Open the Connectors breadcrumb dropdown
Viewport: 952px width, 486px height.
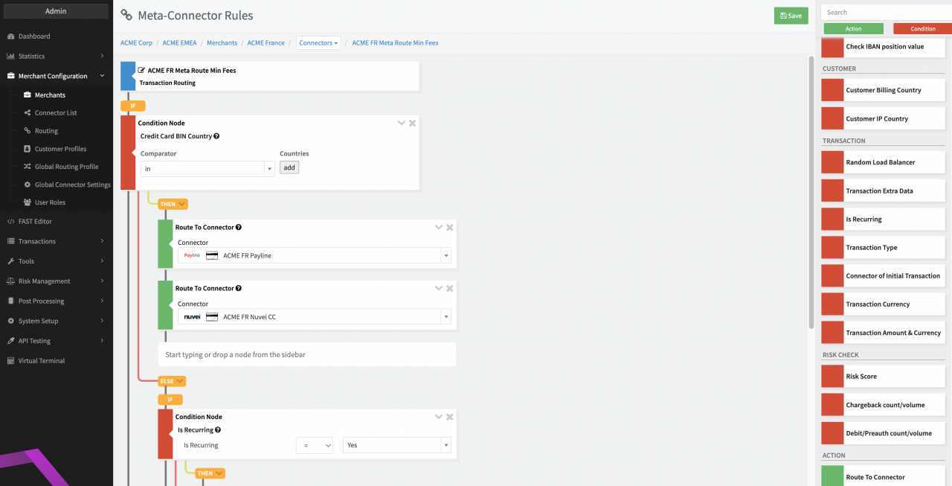pyautogui.click(x=318, y=43)
